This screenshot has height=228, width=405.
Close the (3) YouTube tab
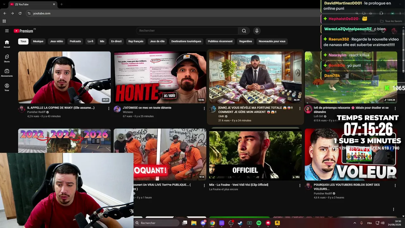pyautogui.click(x=54, y=4)
